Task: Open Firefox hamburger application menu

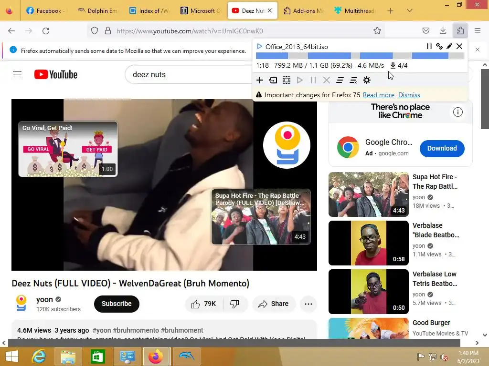Action: click(478, 30)
